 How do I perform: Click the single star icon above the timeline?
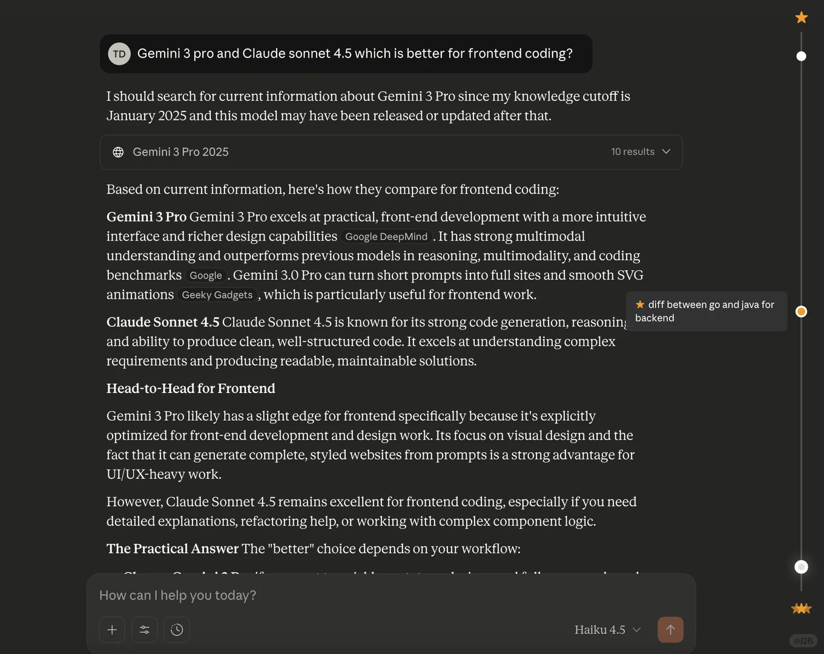pyautogui.click(x=801, y=18)
